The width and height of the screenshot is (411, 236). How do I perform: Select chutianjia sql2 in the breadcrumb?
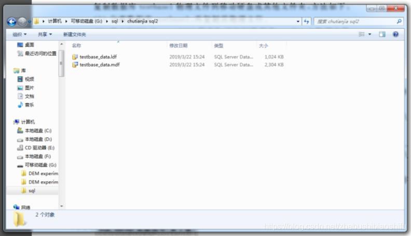(x=143, y=21)
